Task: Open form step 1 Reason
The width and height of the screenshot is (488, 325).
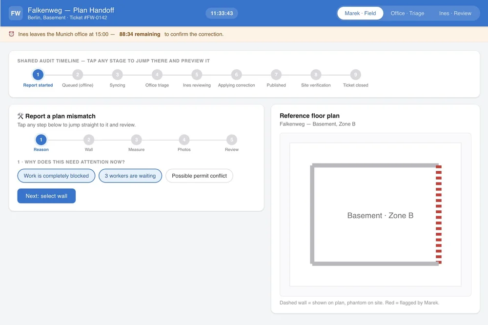Action: click(x=41, y=140)
